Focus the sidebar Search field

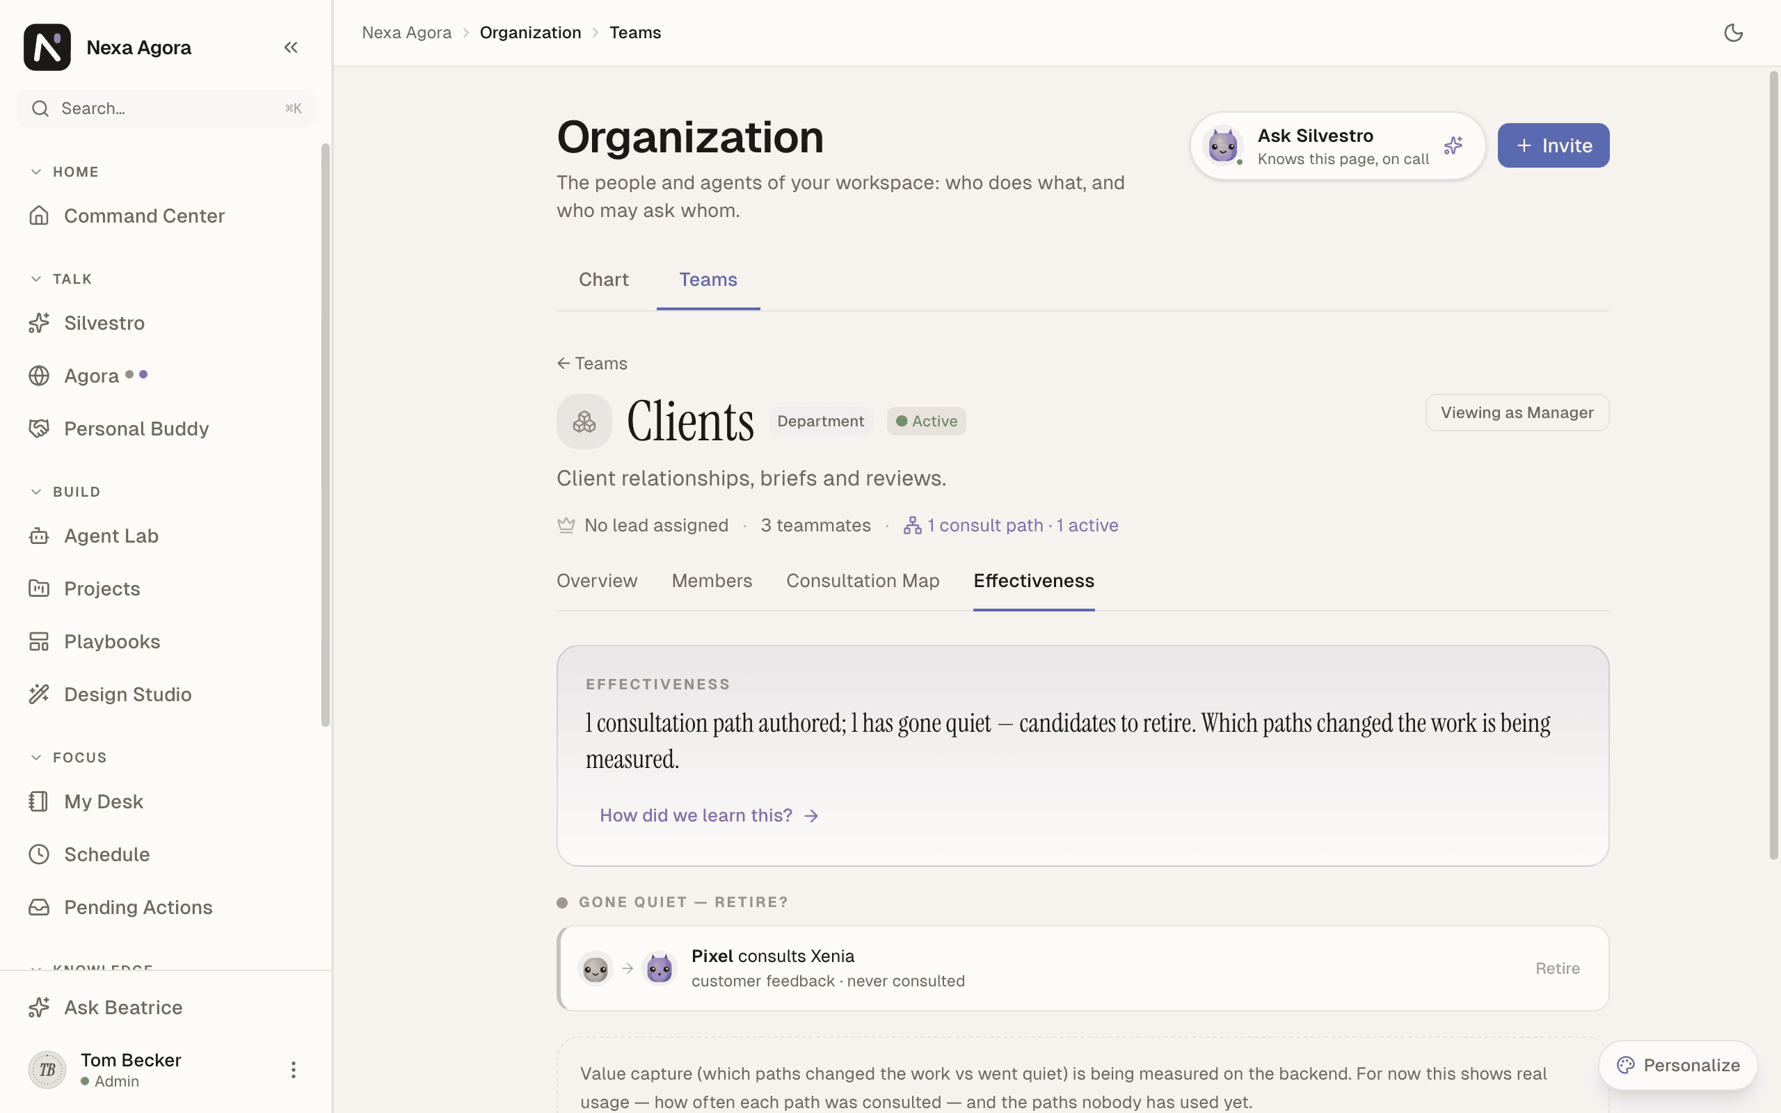coord(166,109)
